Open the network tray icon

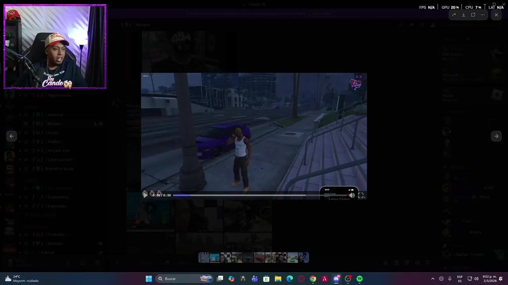coord(470,279)
